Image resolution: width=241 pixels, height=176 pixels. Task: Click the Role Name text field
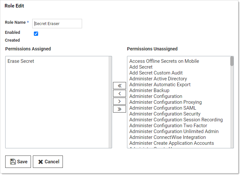pyautogui.click(x=57, y=24)
